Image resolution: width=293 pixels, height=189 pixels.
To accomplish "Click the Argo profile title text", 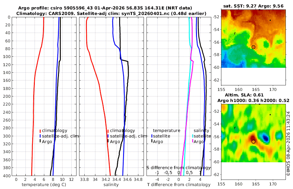I will [x=105, y=8].
